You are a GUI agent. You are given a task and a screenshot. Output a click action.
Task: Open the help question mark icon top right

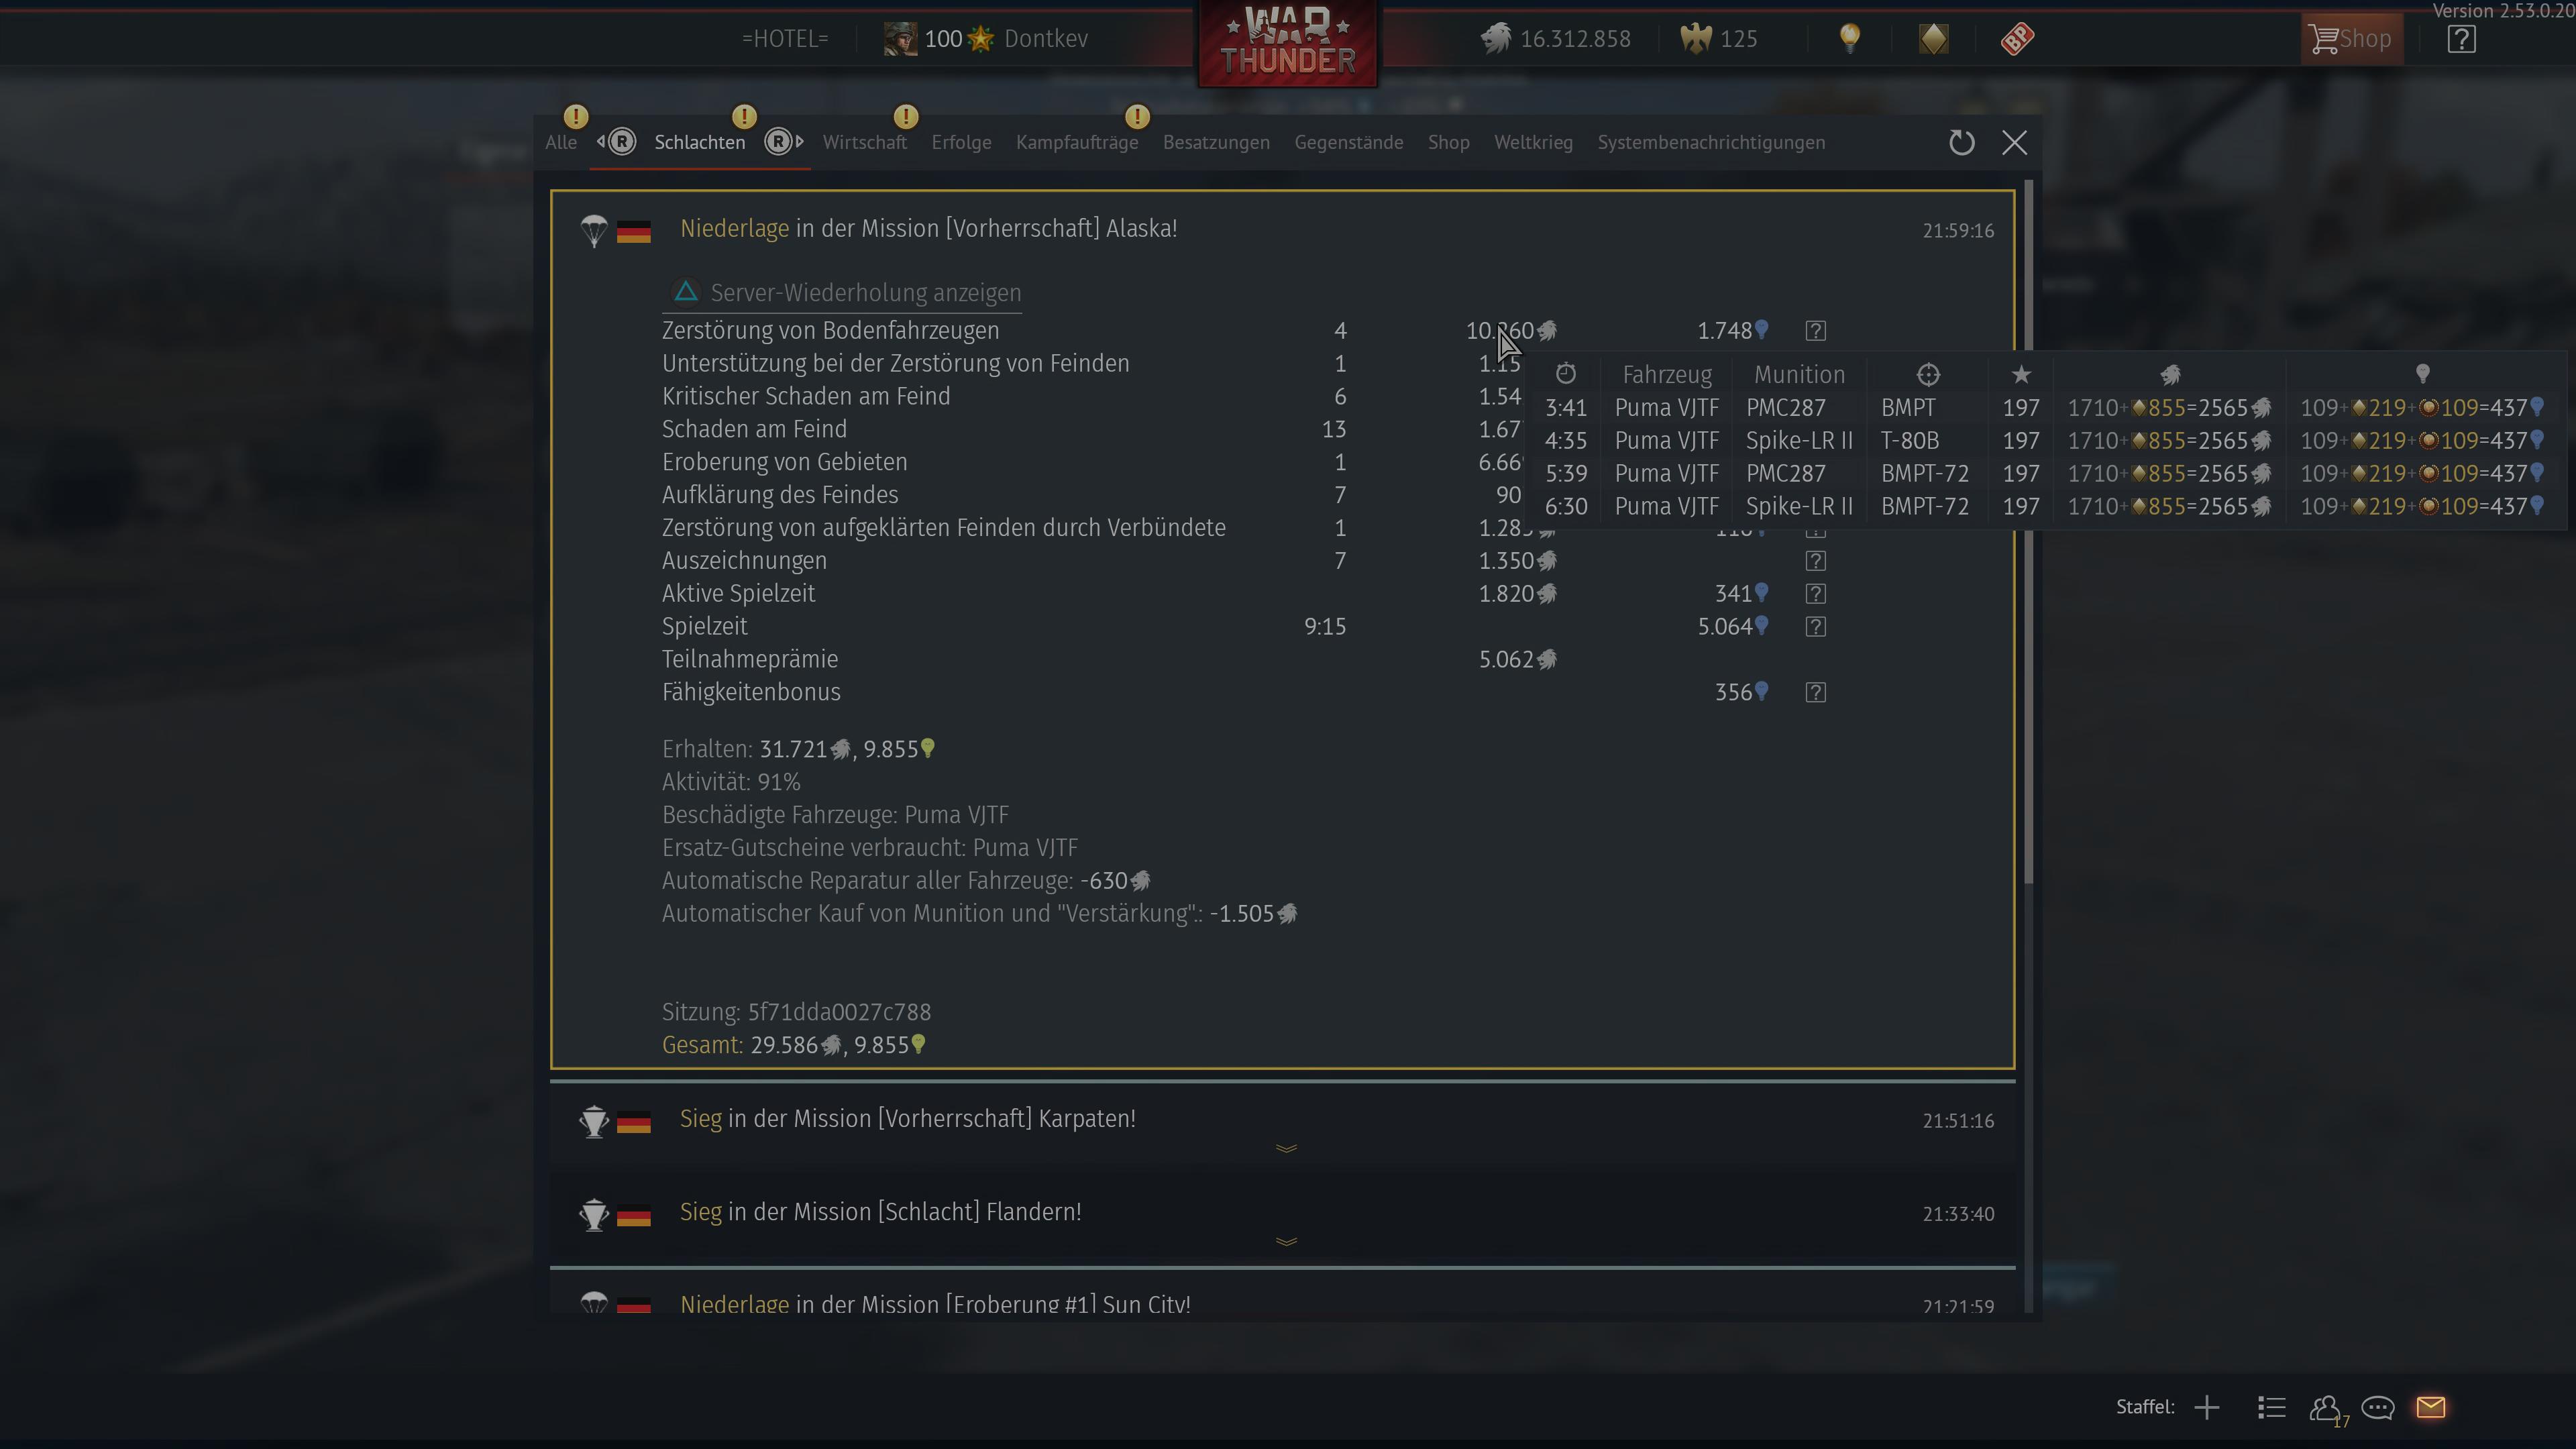coord(2461,39)
